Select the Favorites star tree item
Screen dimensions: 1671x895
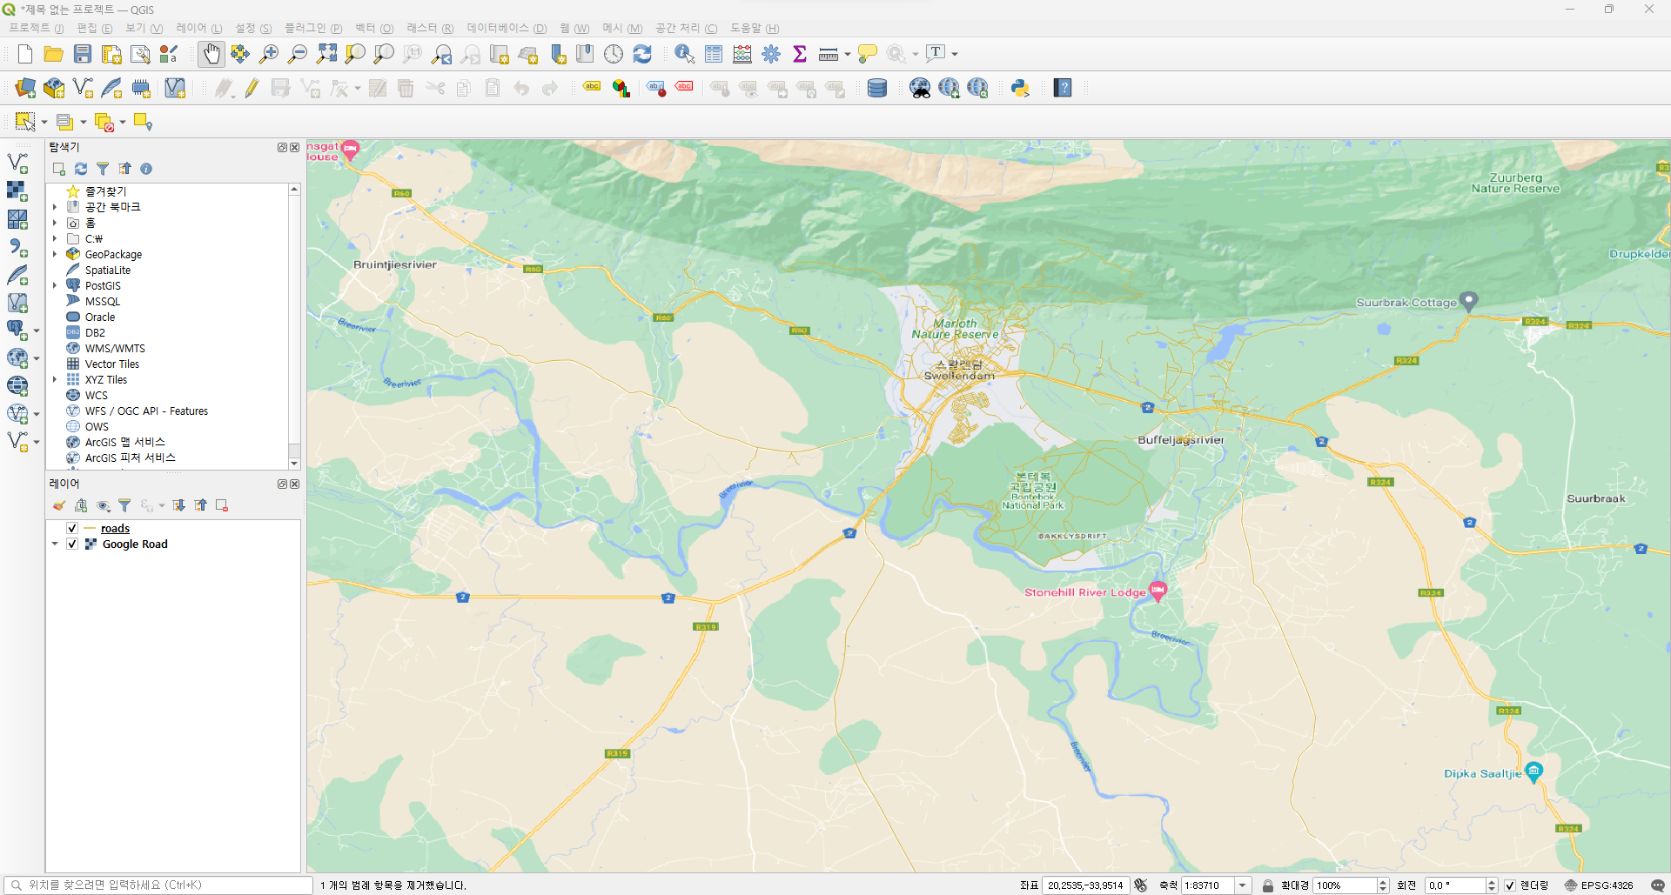(105, 191)
